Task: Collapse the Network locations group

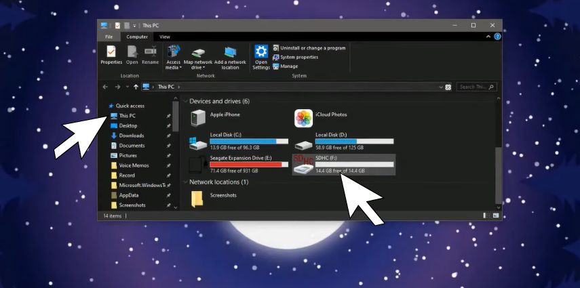Action: (x=185, y=182)
